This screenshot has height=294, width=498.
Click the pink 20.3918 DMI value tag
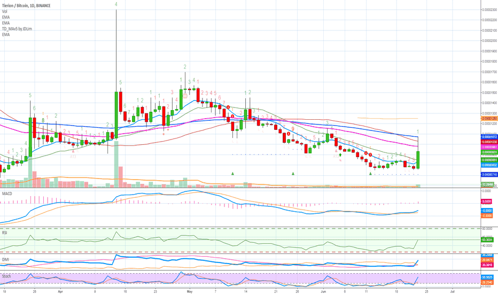487,265
